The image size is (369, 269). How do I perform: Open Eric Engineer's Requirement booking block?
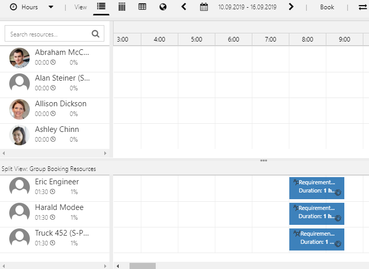click(x=317, y=188)
